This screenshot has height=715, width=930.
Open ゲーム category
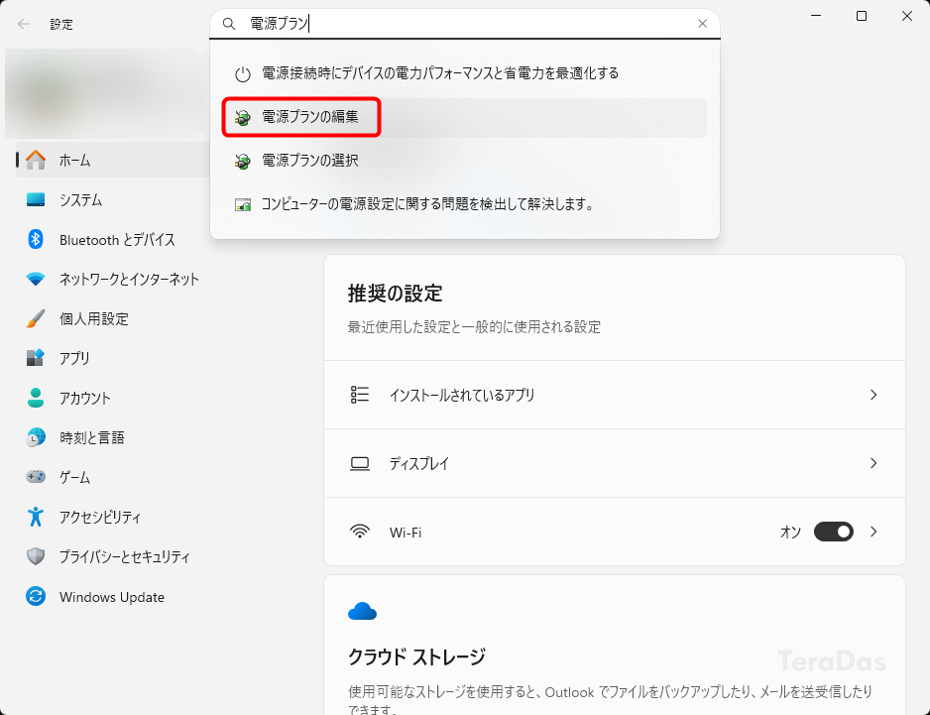pos(113,478)
